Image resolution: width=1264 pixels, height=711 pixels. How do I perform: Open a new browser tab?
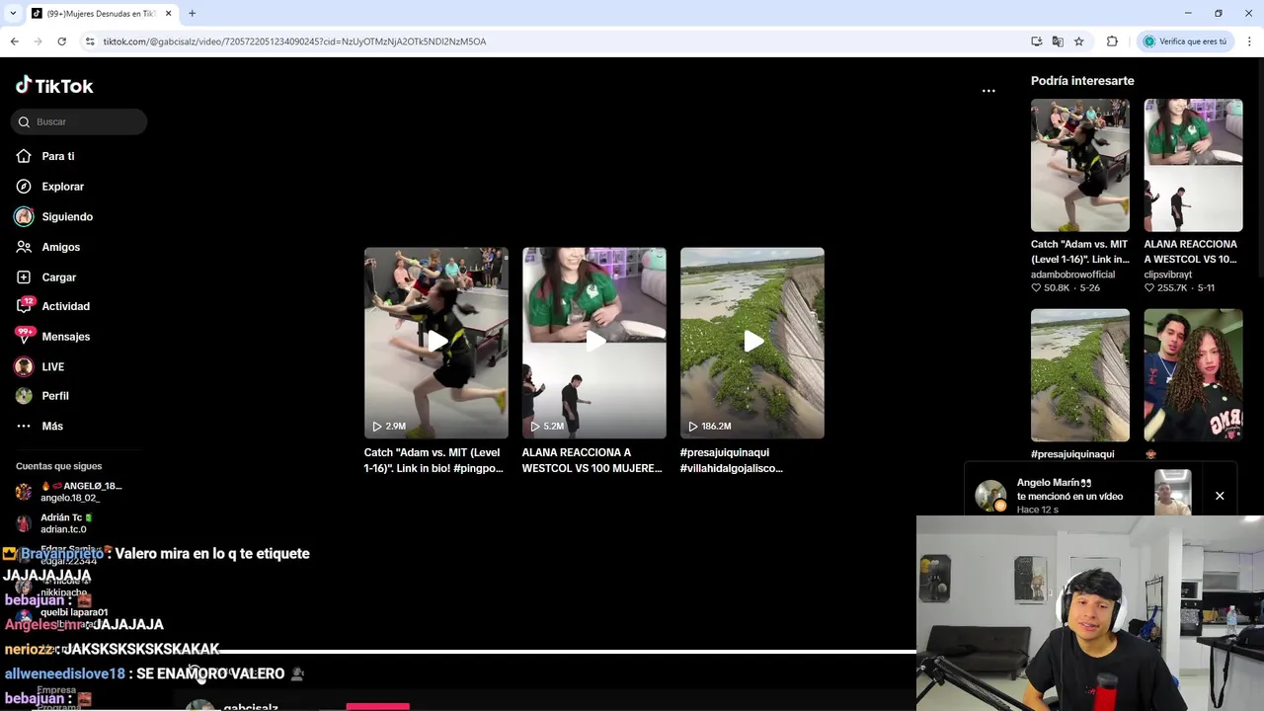[192, 14]
